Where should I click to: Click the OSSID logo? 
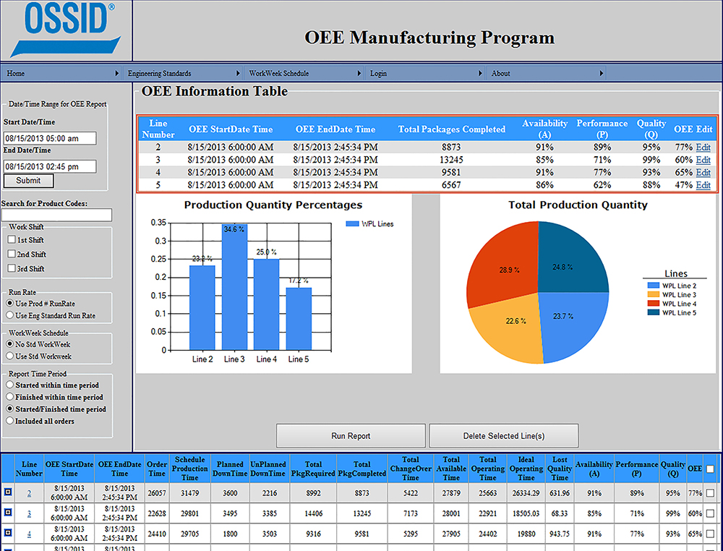coord(67,30)
